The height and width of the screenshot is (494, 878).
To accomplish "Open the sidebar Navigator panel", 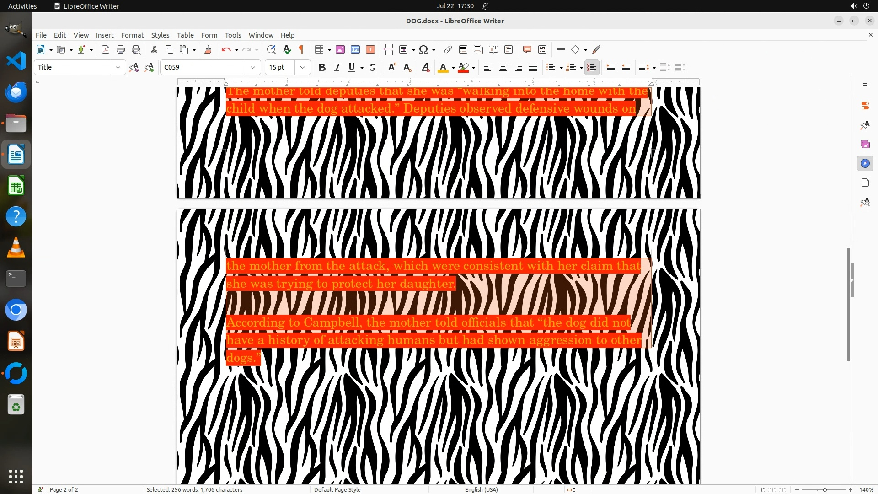I will 865,163.
